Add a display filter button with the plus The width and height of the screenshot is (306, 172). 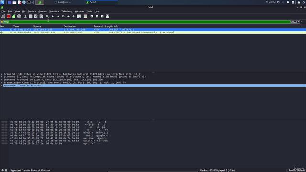click(302, 22)
